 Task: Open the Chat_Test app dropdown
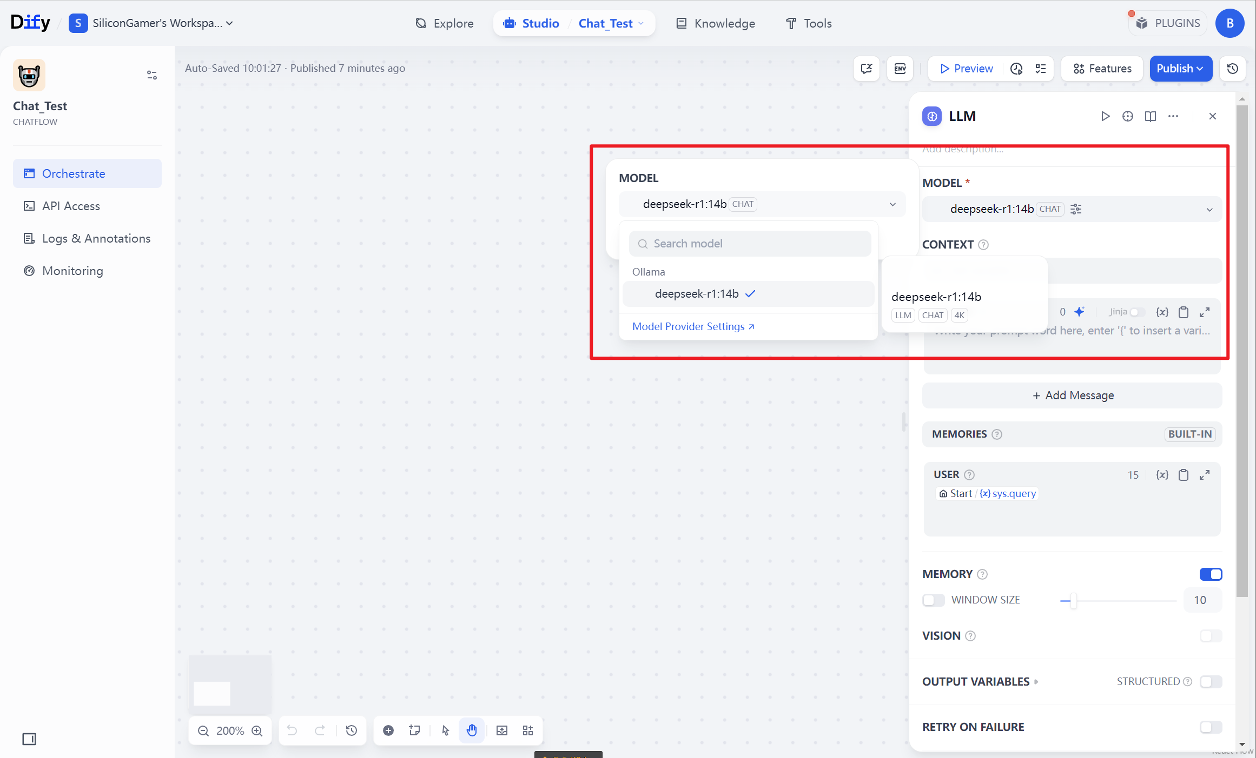[611, 23]
